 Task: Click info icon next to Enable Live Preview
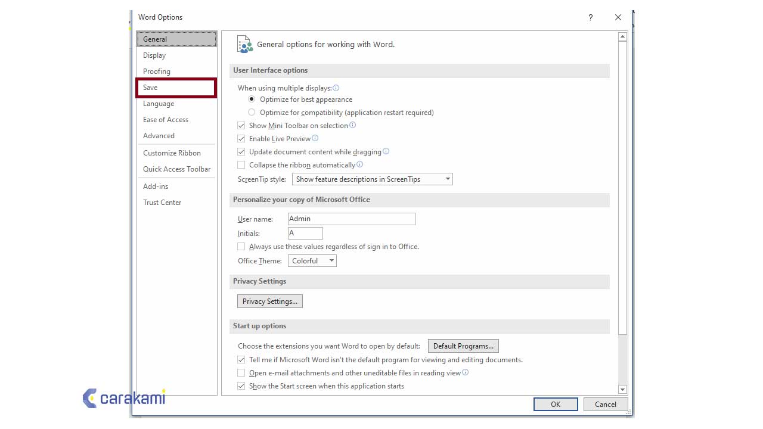point(315,138)
